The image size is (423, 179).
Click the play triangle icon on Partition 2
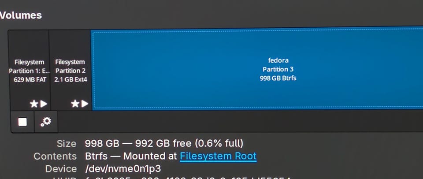[85, 104]
